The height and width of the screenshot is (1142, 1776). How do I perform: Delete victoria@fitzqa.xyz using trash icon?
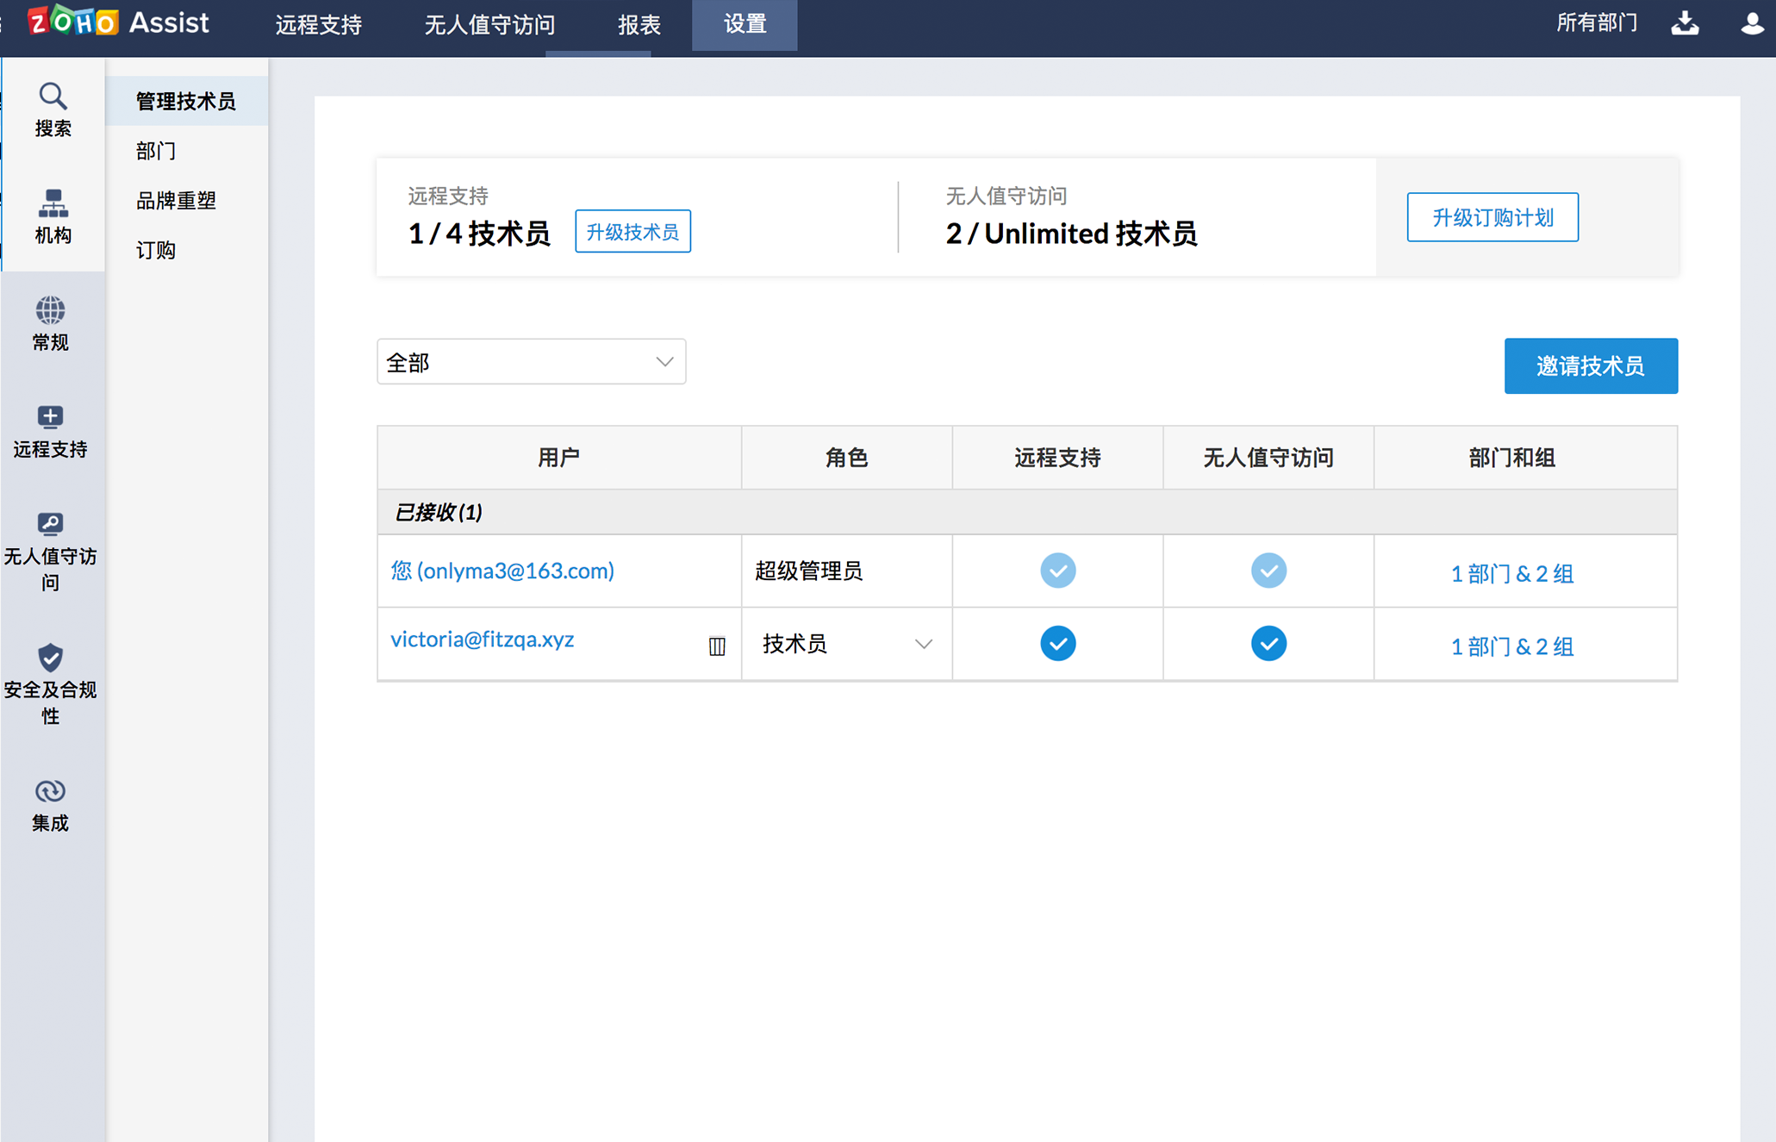(717, 646)
